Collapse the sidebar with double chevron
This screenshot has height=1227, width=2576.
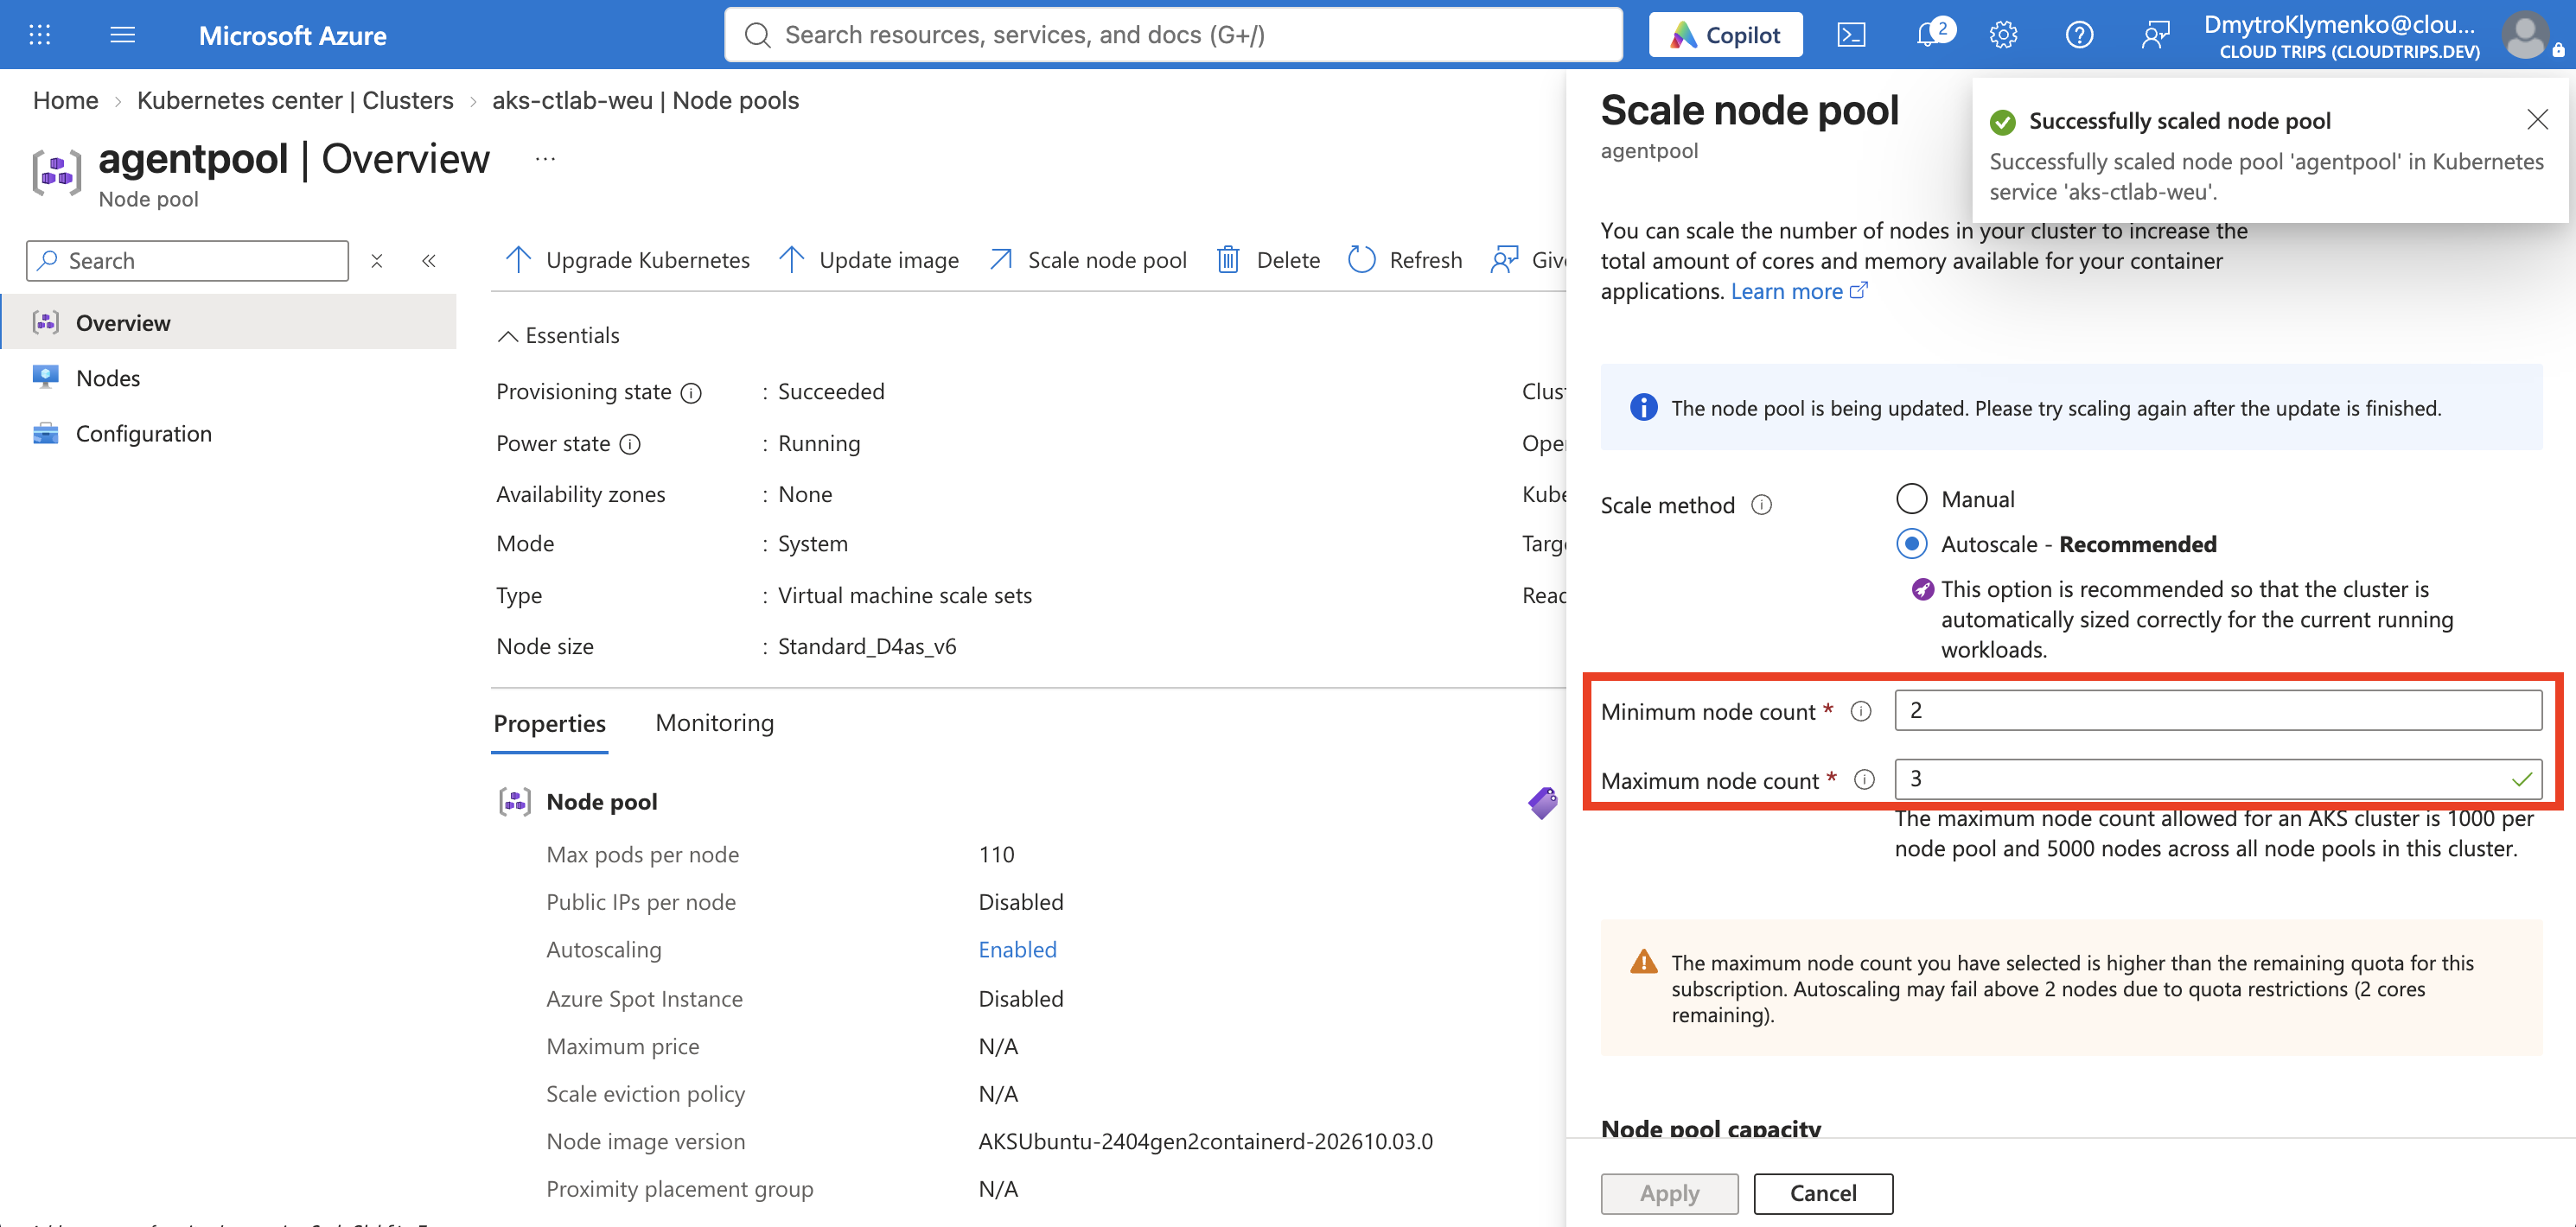coord(429,261)
